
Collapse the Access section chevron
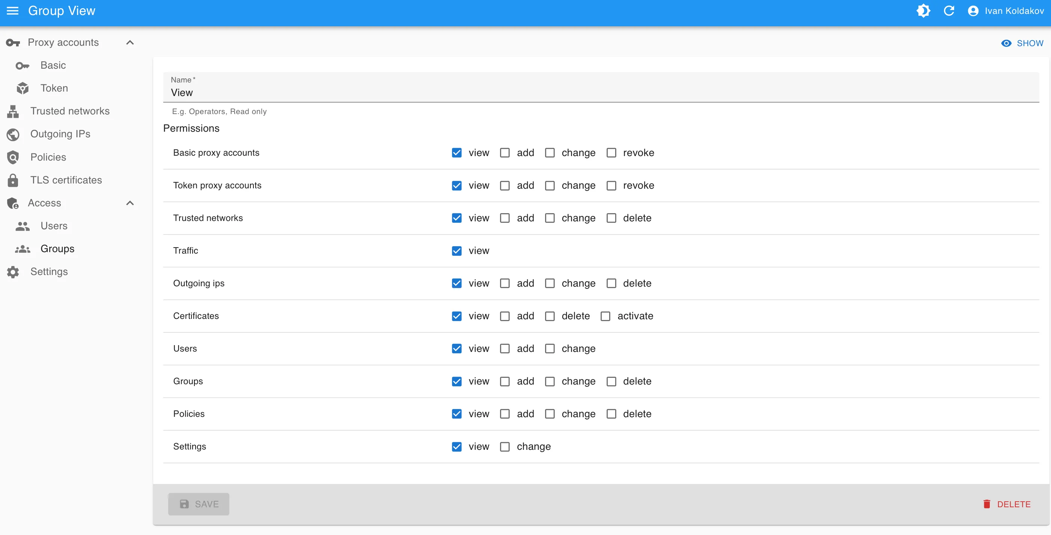click(x=130, y=203)
